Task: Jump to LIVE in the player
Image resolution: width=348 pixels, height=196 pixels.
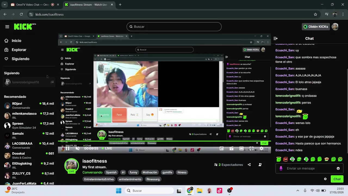Action: [107, 148]
